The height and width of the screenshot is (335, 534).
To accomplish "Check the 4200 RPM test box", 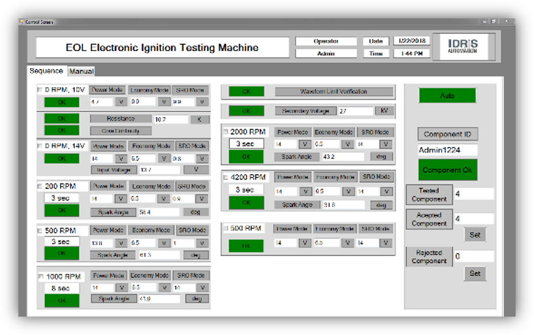I will [225, 177].
